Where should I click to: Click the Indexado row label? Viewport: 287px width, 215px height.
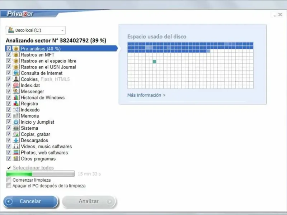click(x=30, y=110)
